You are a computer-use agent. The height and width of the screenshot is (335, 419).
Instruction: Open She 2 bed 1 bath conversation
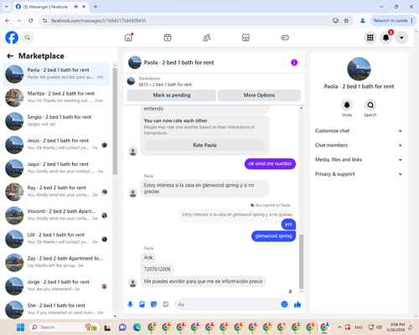pyautogui.click(x=56, y=309)
